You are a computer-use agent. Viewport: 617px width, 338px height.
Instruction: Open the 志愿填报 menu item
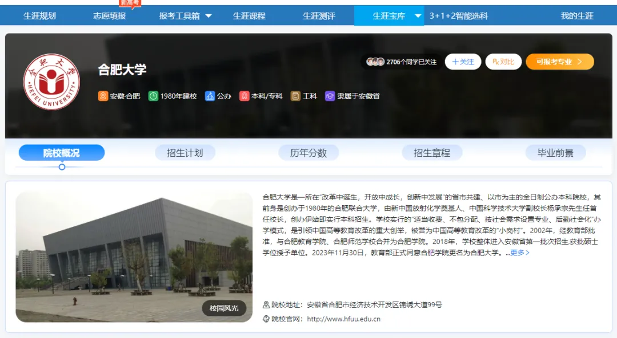(109, 16)
